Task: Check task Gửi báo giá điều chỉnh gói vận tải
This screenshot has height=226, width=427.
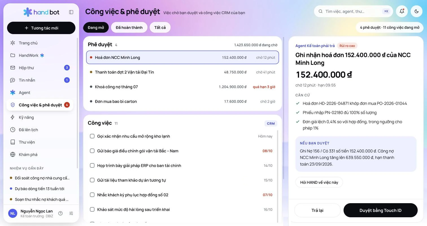Action: point(92,151)
